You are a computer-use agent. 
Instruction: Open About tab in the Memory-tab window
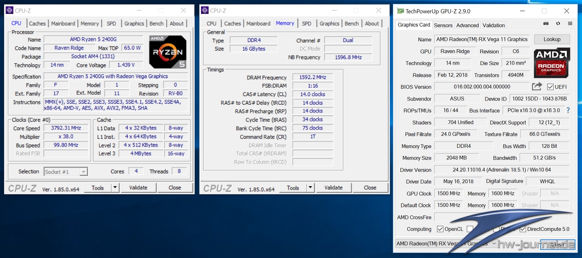(x=372, y=24)
